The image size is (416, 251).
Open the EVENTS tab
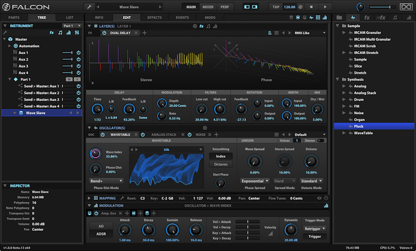(182, 17)
